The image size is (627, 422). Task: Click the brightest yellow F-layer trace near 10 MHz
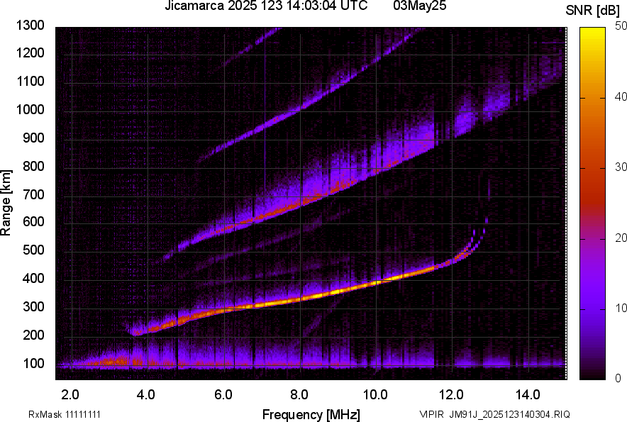(x=376, y=282)
